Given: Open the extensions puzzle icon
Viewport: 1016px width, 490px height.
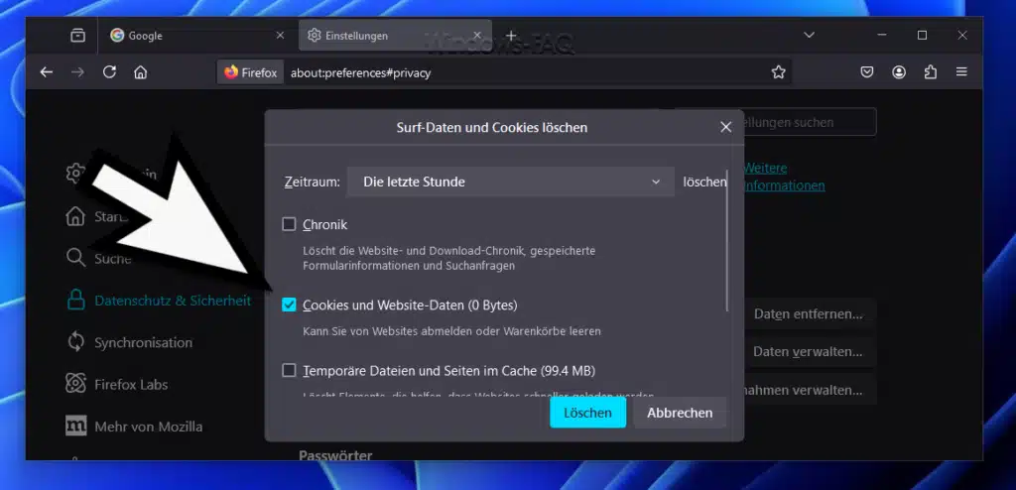Looking at the screenshot, I should coord(931,72).
